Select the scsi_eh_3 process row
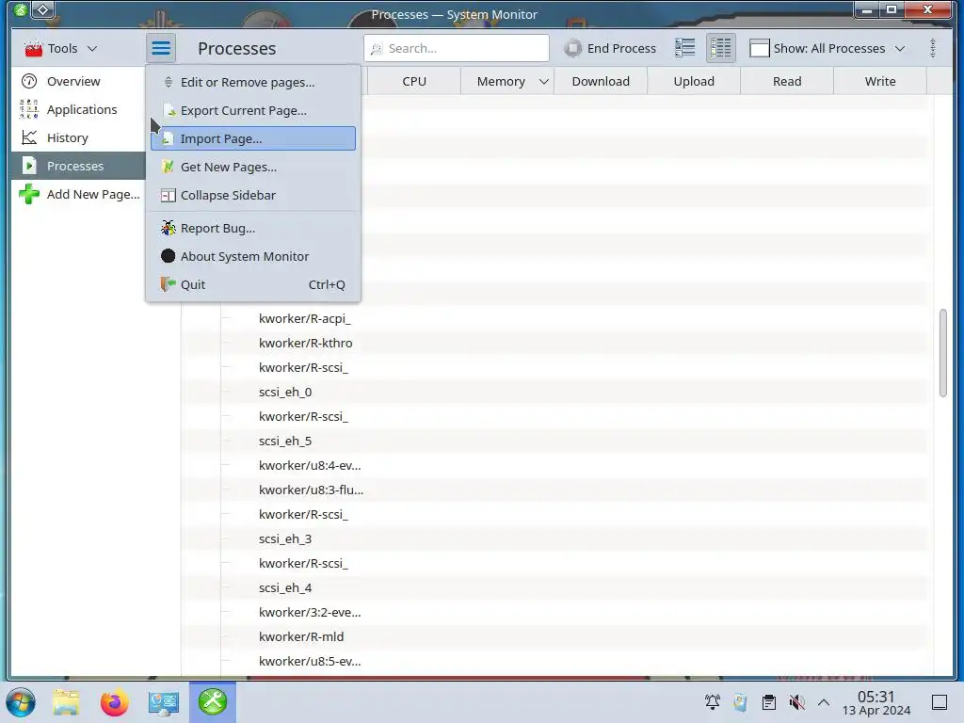This screenshot has height=723, width=964. (x=554, y=539)
